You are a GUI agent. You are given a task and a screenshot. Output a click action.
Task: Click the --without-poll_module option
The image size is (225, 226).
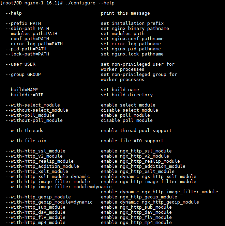click(x=34, y=120)
